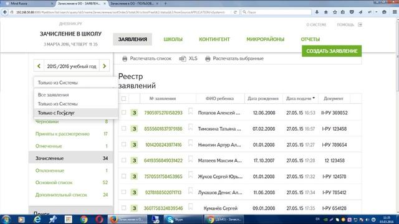Click bookmark flag for Матвеев Максим row
399x224 pixels.
click(190, 159)
